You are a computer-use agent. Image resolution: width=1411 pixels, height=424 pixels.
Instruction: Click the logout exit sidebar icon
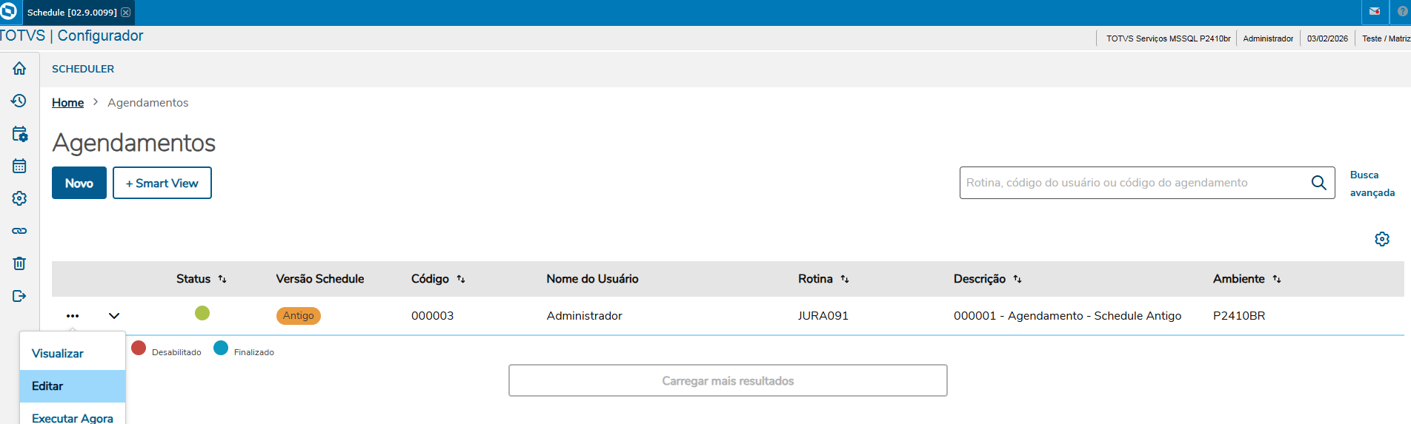(x=19, y=296)
